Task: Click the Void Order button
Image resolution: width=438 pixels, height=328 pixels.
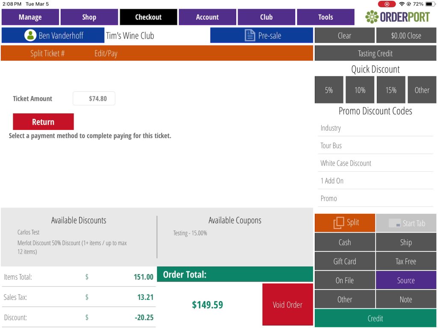Action: [287, 305]
